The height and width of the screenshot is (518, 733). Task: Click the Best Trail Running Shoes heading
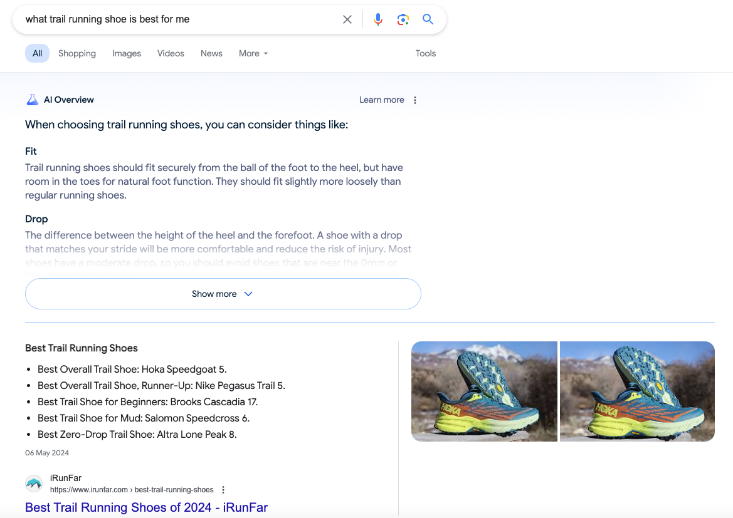click(82, 348)
